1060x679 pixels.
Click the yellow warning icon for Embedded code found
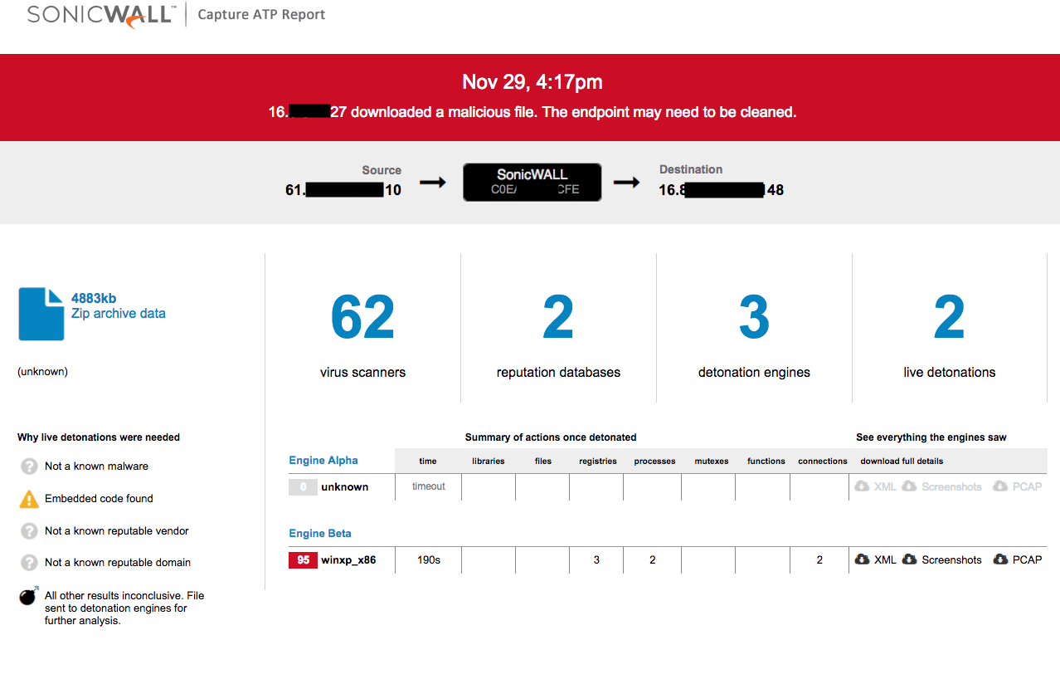tap(30, 499)
